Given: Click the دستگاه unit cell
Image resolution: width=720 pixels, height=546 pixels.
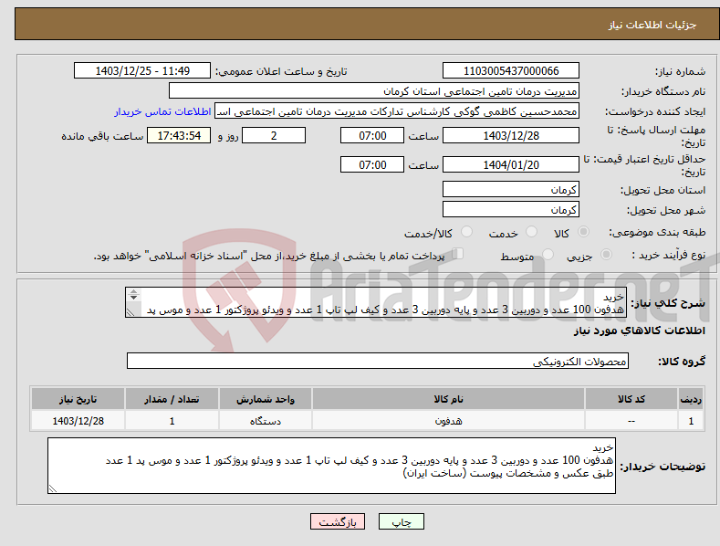Looking at the screenshot, I should pos(266,421).
